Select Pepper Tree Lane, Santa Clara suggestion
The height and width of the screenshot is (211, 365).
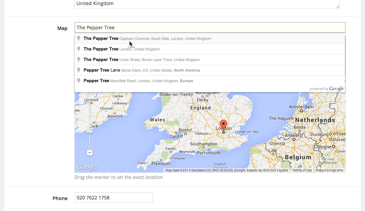tap(142, 70)
